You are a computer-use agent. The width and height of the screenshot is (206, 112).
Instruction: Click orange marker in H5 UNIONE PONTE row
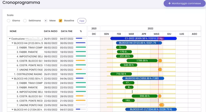click(x=161, y=105)
